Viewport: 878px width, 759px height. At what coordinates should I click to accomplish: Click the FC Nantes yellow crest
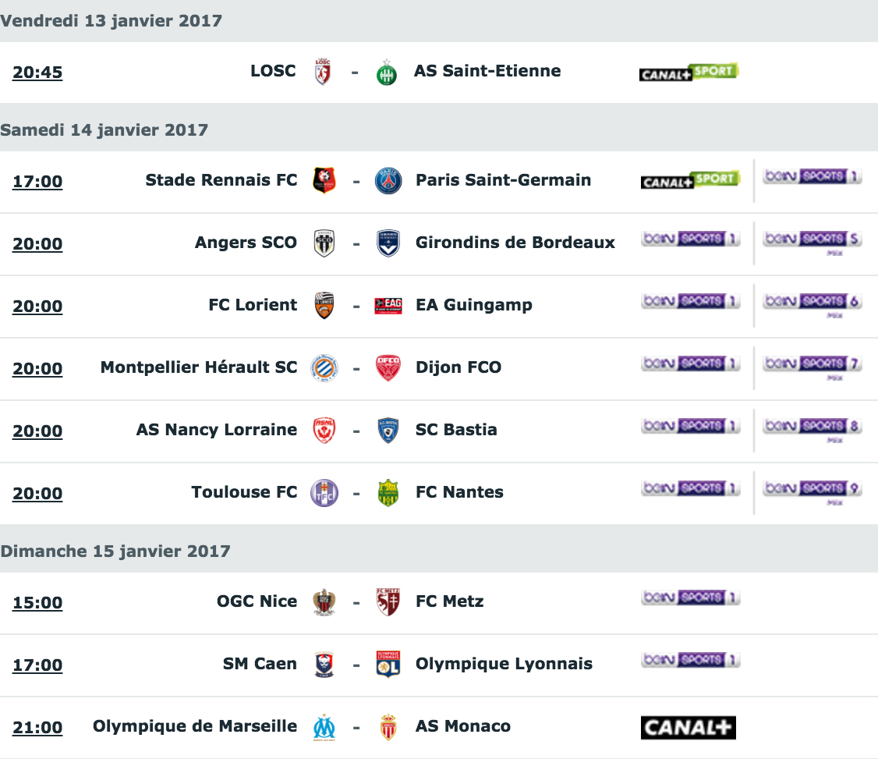[388, 493]
